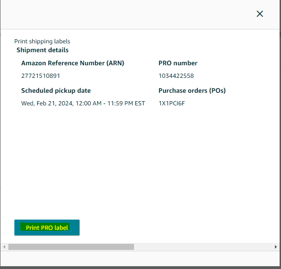This screenshot has height=269, width=281.
Task: Click the Shipment details heading
Action: 42,50
